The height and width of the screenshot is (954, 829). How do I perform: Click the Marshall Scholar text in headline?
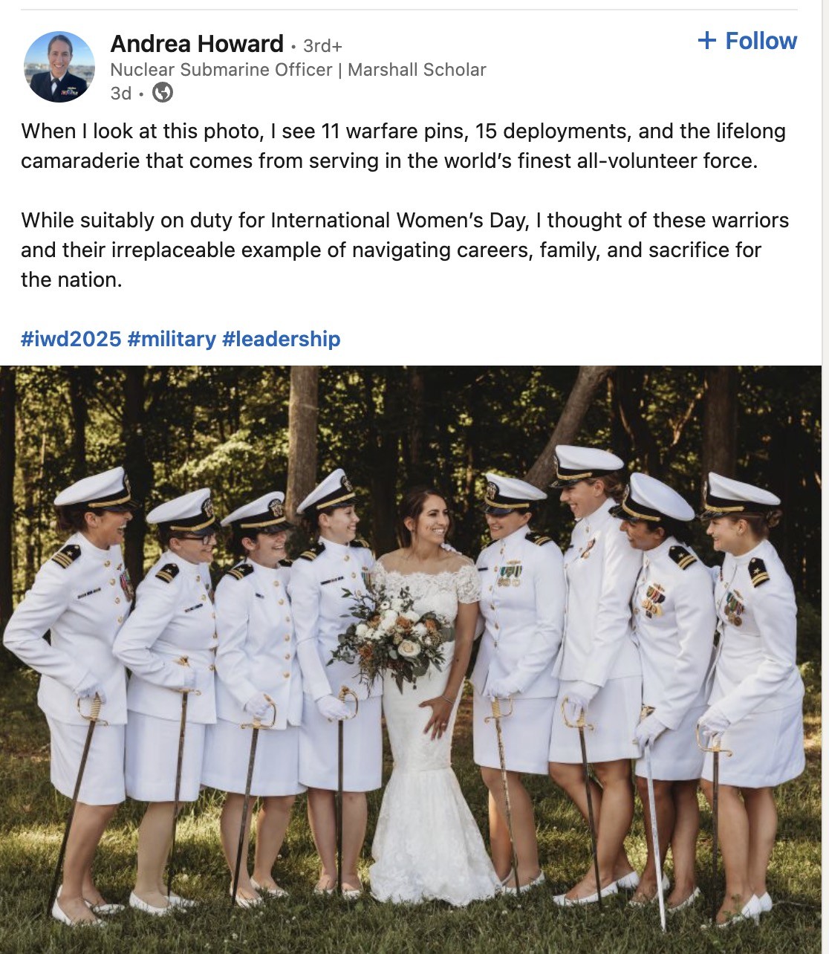tap(417, 70)
